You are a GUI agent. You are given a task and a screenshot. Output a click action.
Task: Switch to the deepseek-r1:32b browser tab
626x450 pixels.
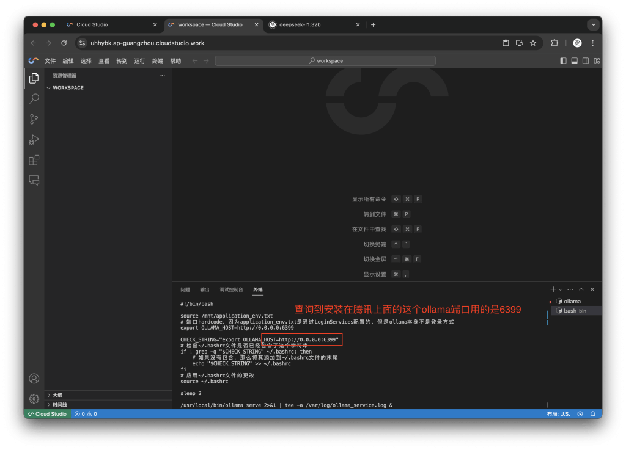pos(315,24)
